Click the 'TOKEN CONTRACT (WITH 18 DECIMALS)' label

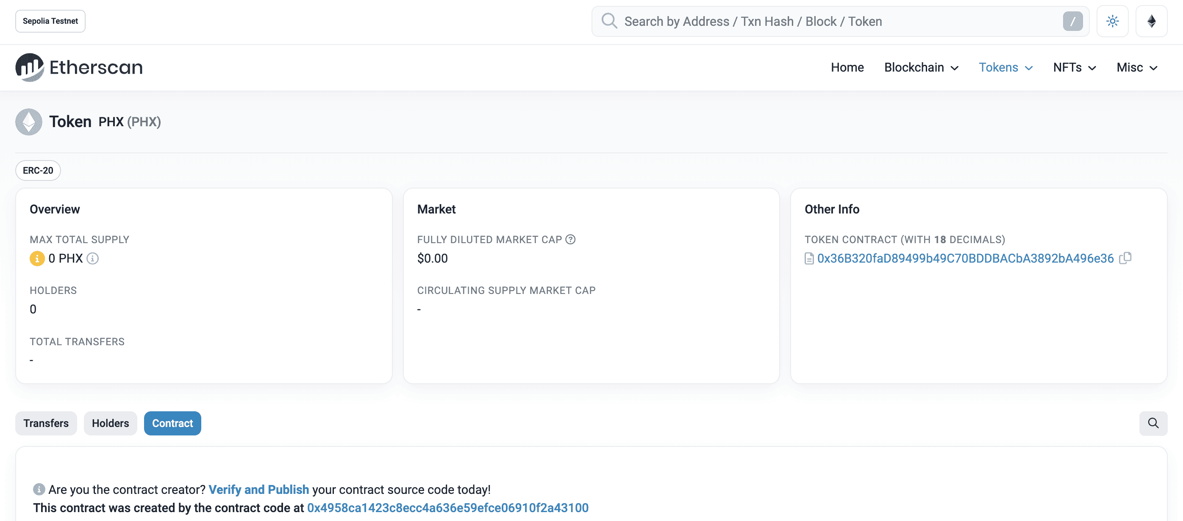[905, 239]
